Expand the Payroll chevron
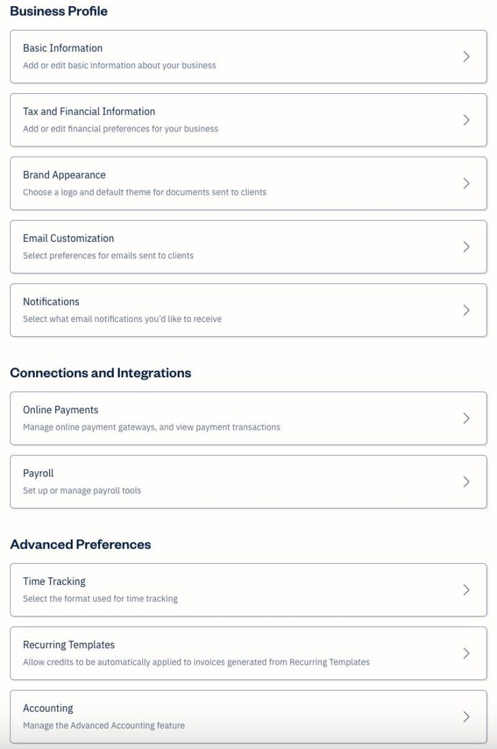Viewport: 497px width, 749px height. [x=467, y=481]
